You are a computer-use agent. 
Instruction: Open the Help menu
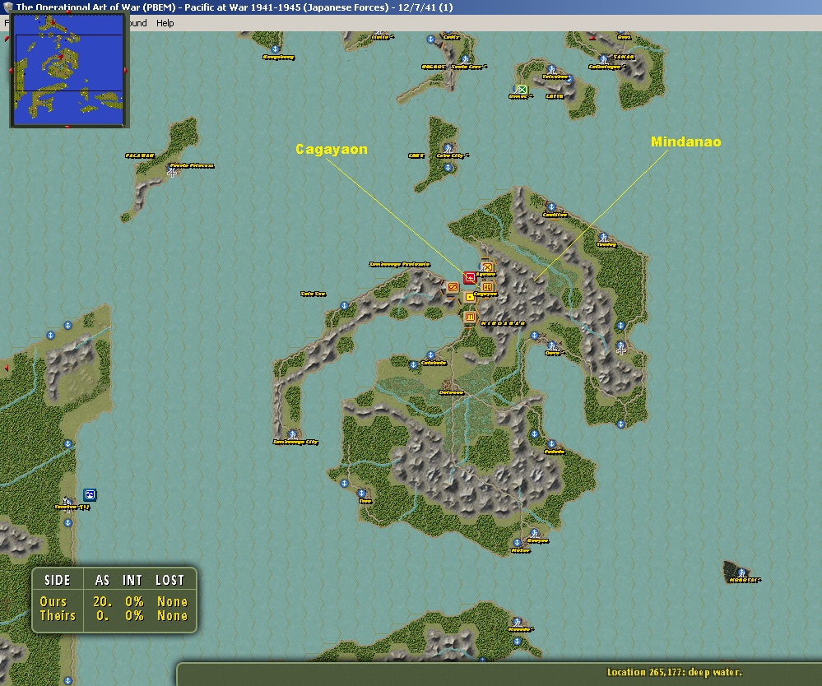pyautogui.click(x=165, y=23)
